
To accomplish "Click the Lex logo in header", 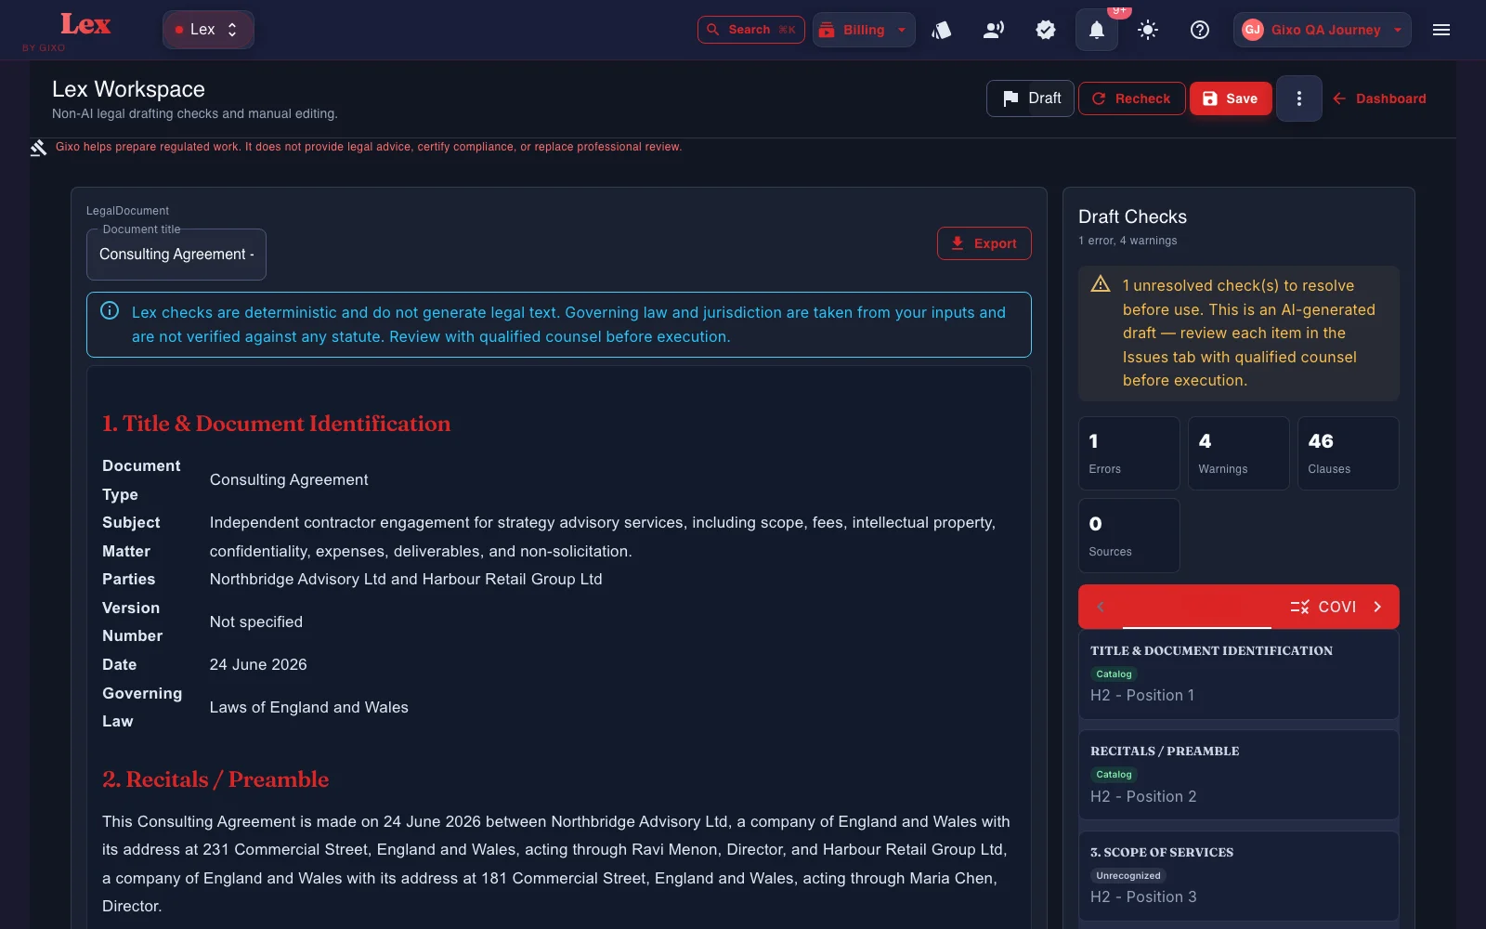I will click(85, 25).
